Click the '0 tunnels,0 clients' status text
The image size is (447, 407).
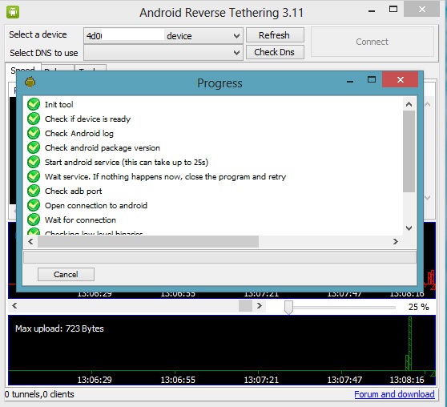[x=39, y=394]
